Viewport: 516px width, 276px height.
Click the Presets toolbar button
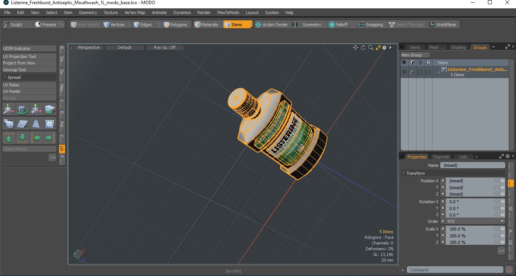[x=49, y=25]
